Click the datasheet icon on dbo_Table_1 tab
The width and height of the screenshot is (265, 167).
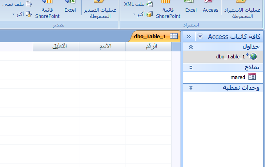point(174,36)
